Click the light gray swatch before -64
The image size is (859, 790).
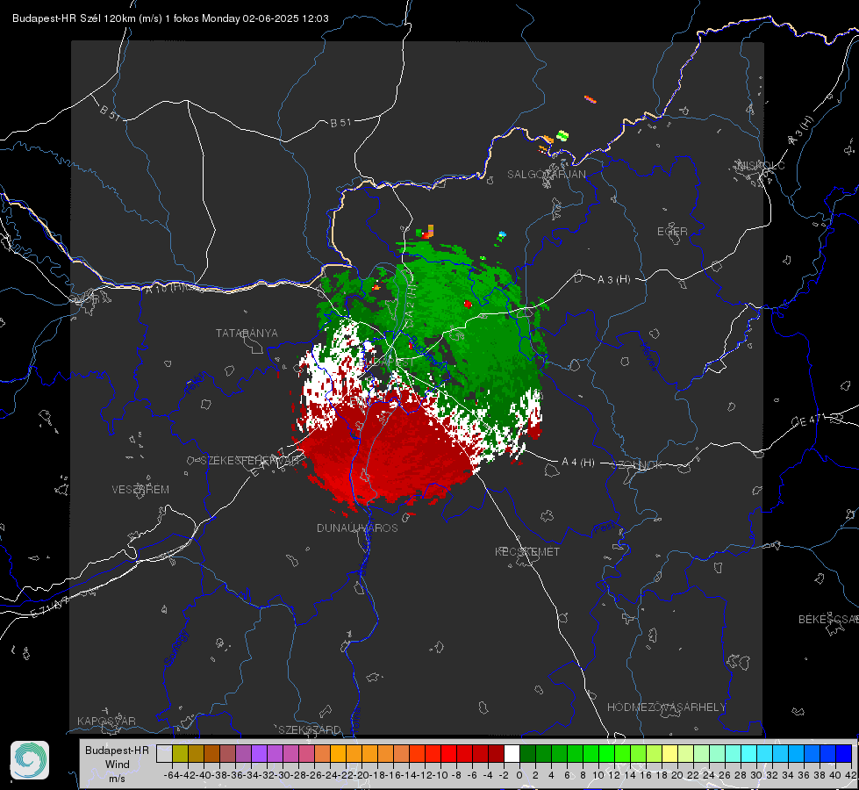pyautogui.click(x=164, y=753)
